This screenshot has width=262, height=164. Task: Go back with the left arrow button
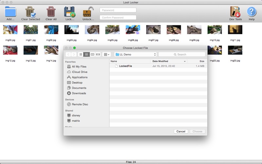68,54
